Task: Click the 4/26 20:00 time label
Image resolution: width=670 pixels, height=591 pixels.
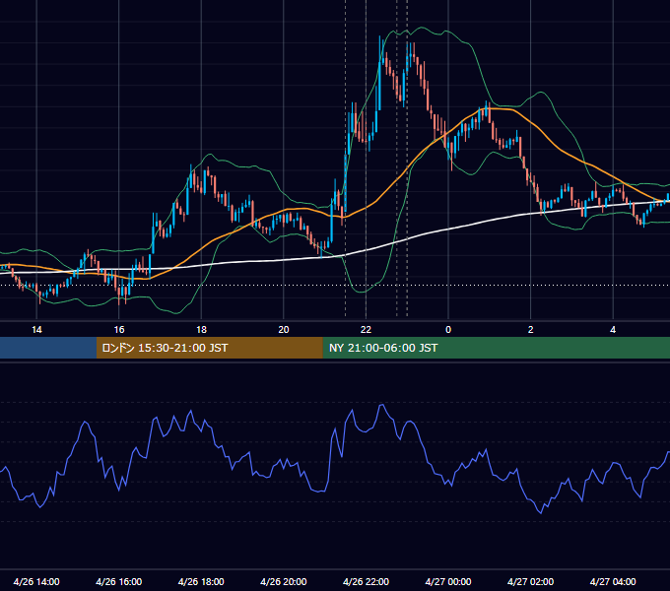Action: click(284, 581)
